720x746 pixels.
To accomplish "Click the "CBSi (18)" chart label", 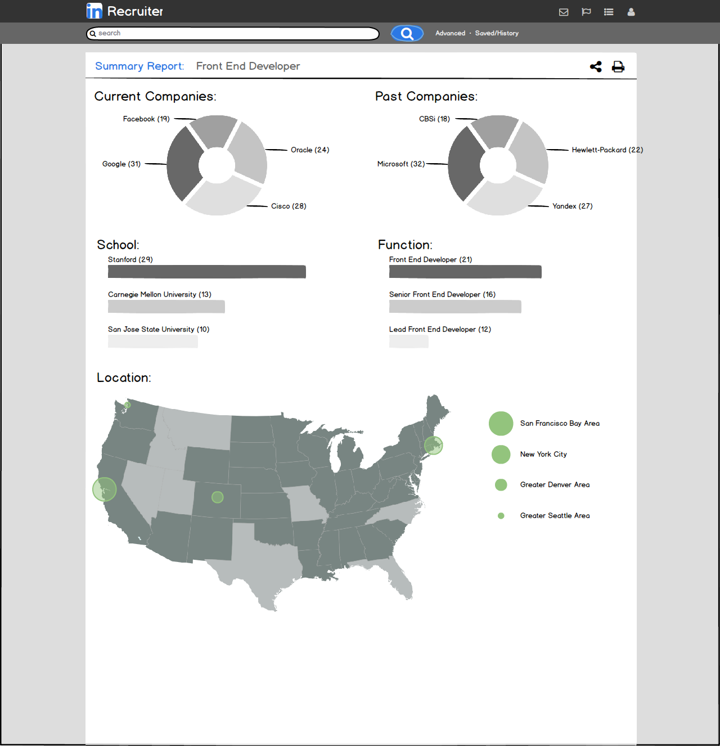I will (434, 119).
